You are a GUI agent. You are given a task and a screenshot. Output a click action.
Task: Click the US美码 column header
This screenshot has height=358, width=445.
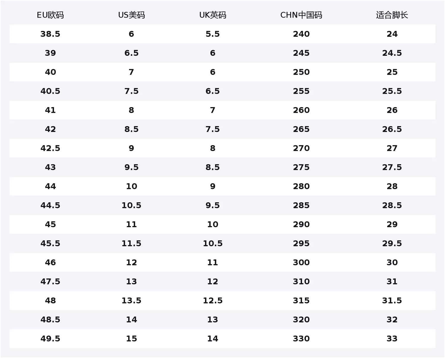click(x=131, y=15)
